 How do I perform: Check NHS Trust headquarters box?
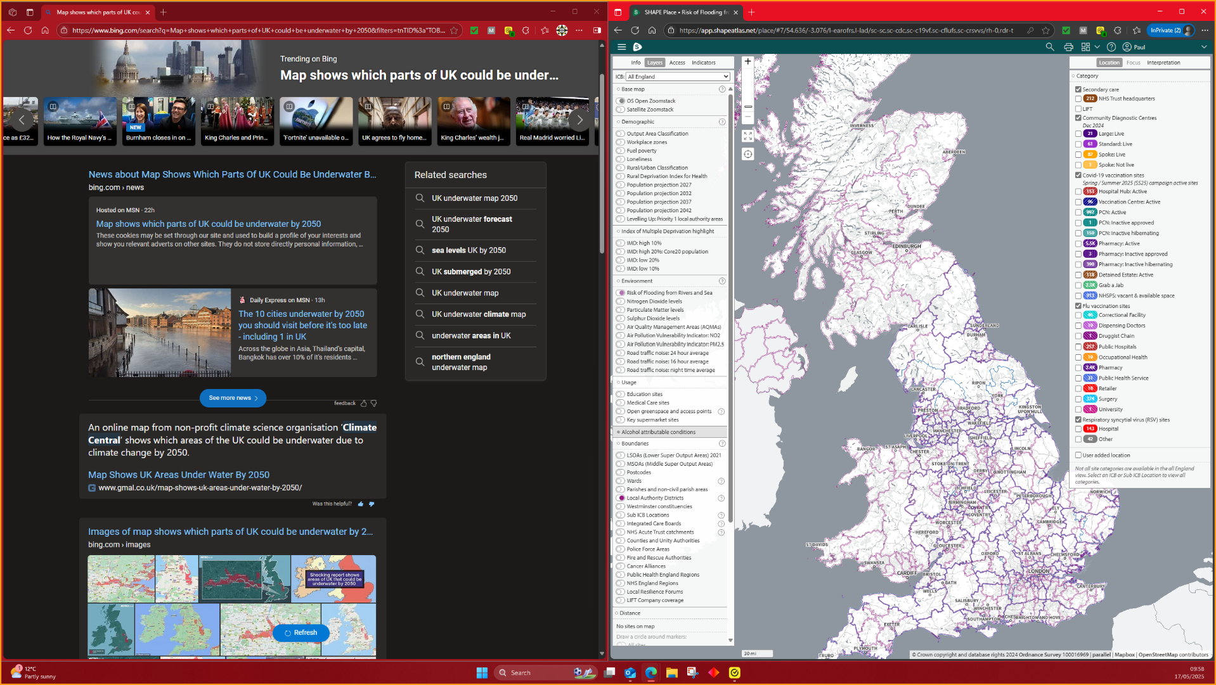pos(1078,99)
